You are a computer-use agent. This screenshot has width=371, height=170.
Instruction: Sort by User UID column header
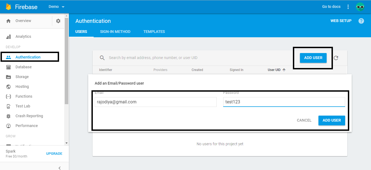(x=277, y=70)
